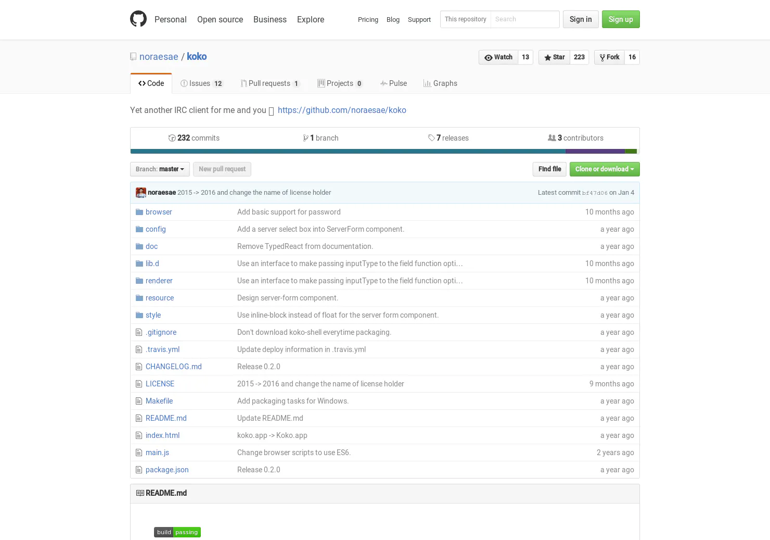Expand the Clone or download menu
The width and height of the screenshot is (770, 540).
coord(605,169)
